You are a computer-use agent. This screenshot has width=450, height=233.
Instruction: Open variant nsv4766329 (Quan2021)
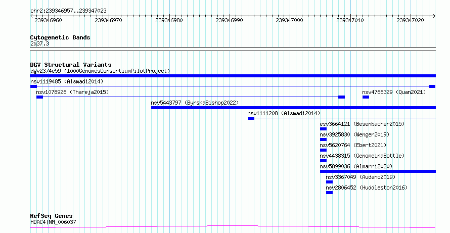pos(394,92)
